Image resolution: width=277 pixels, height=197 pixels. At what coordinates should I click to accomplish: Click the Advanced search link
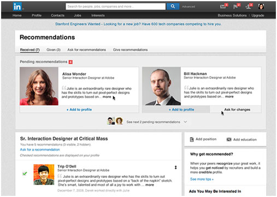tap(188, 7)
